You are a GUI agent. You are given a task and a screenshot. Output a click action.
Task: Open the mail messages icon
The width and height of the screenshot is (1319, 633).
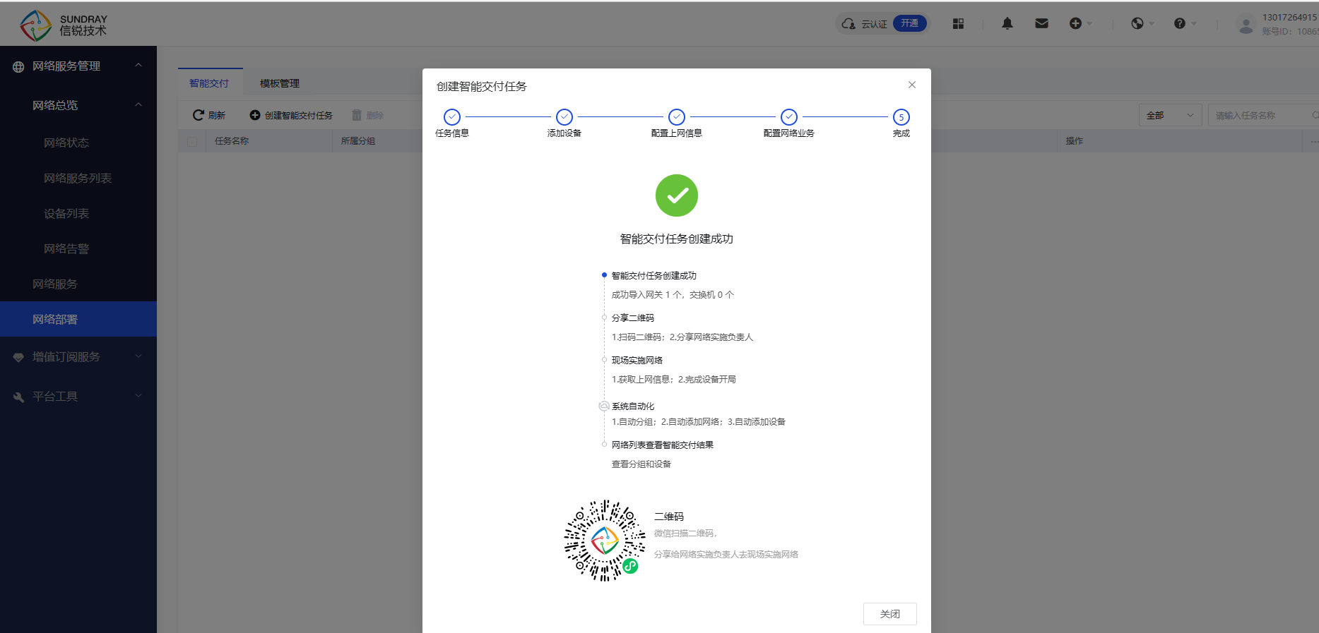point(1041,23)
